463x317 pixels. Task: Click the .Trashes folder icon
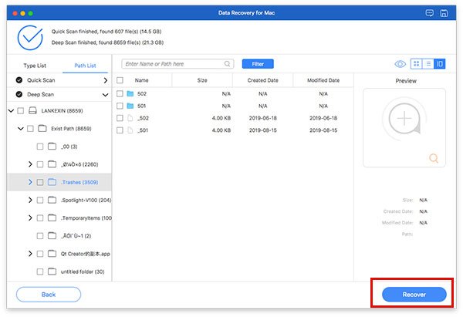[x=52, y=182]
